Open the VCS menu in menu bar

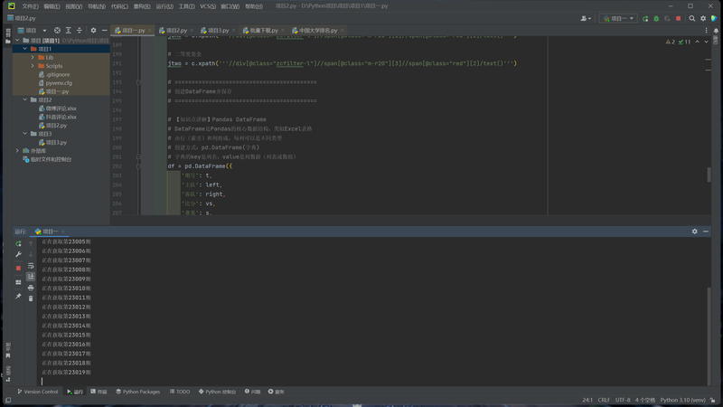[208, 5]
